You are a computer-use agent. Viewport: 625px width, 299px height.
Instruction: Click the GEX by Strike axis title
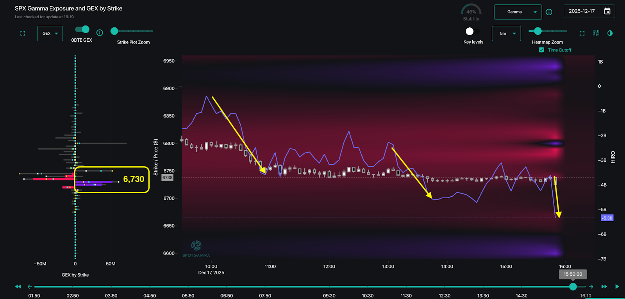[75, 275]
